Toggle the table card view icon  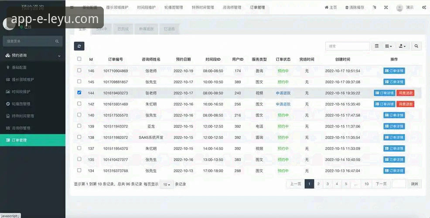click(377, 46)
